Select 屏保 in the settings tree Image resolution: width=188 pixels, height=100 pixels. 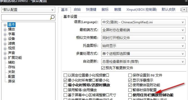click(12, 81)
